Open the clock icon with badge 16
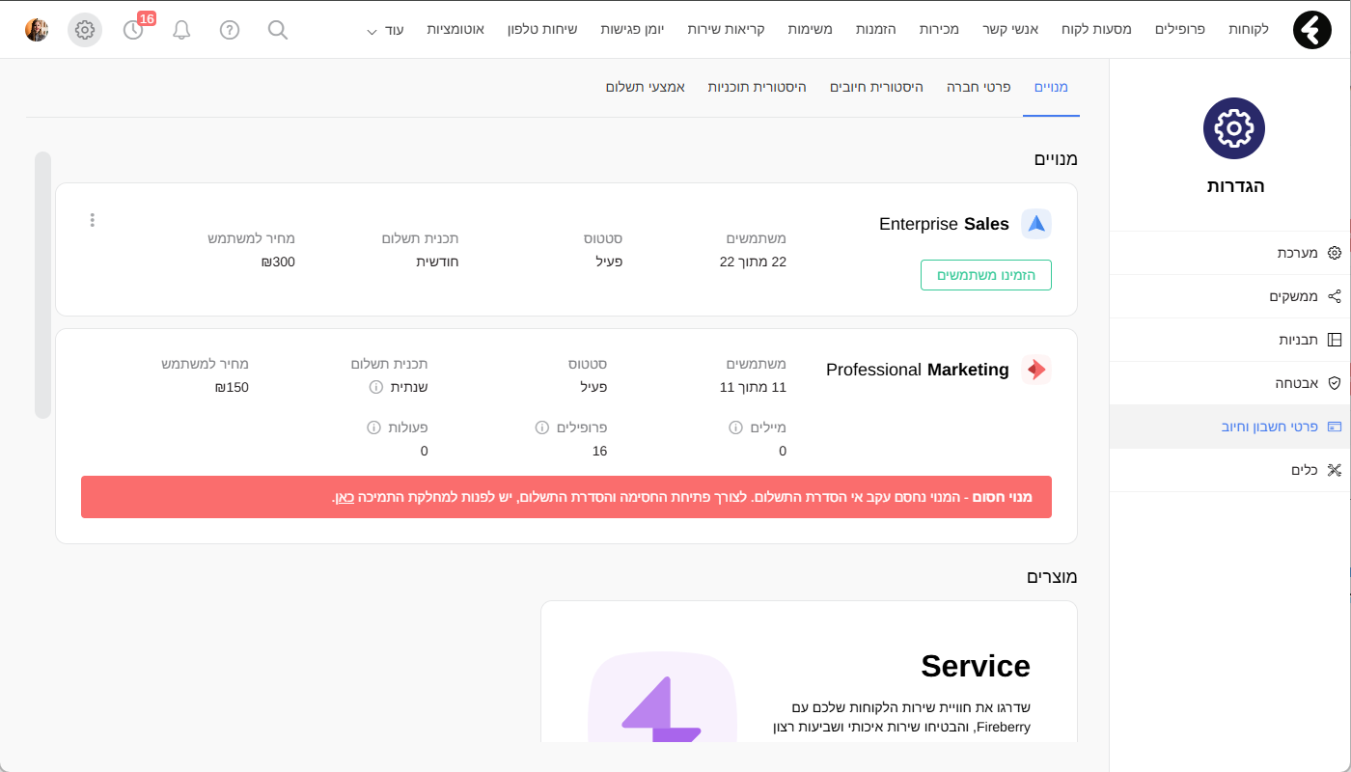 (x=134, y=30)
